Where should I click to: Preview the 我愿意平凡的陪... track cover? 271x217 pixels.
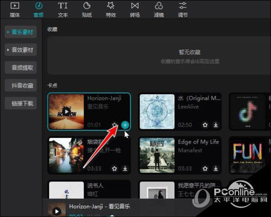[157, 190]
